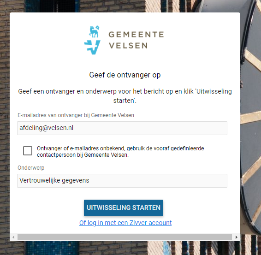Click the instruction paragraph about 'Uitwisseling starten'

click(x=125, y=96)
